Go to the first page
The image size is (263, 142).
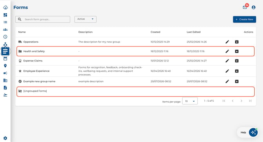tap(224, 101)
